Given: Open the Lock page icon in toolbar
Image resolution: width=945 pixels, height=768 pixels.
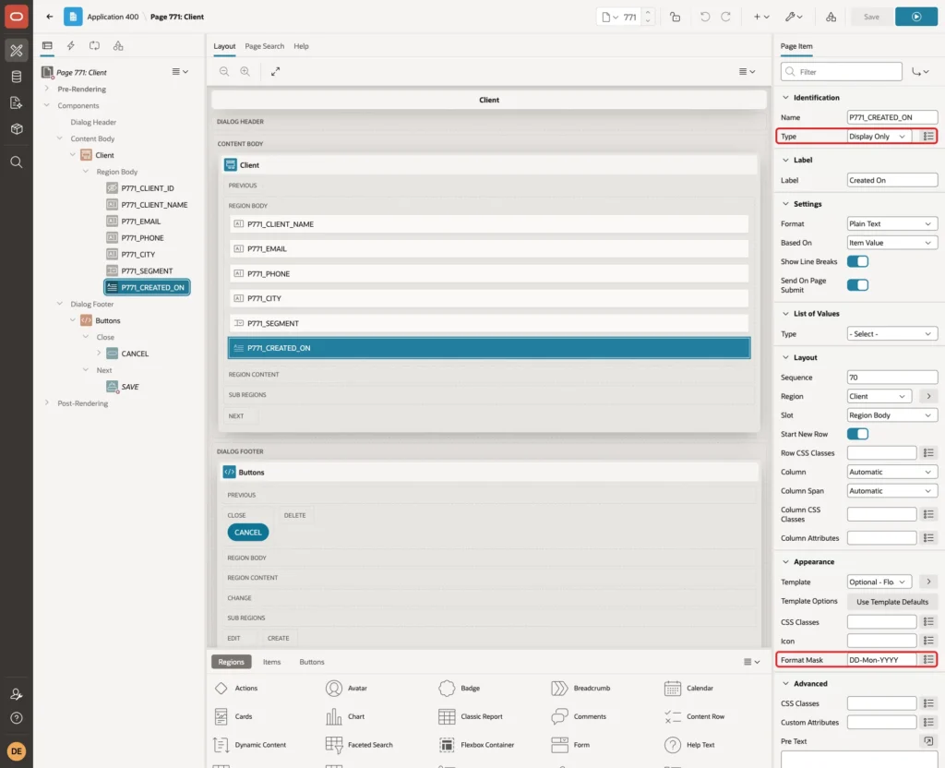Looking at the screenshot, I should click(675, 17).
